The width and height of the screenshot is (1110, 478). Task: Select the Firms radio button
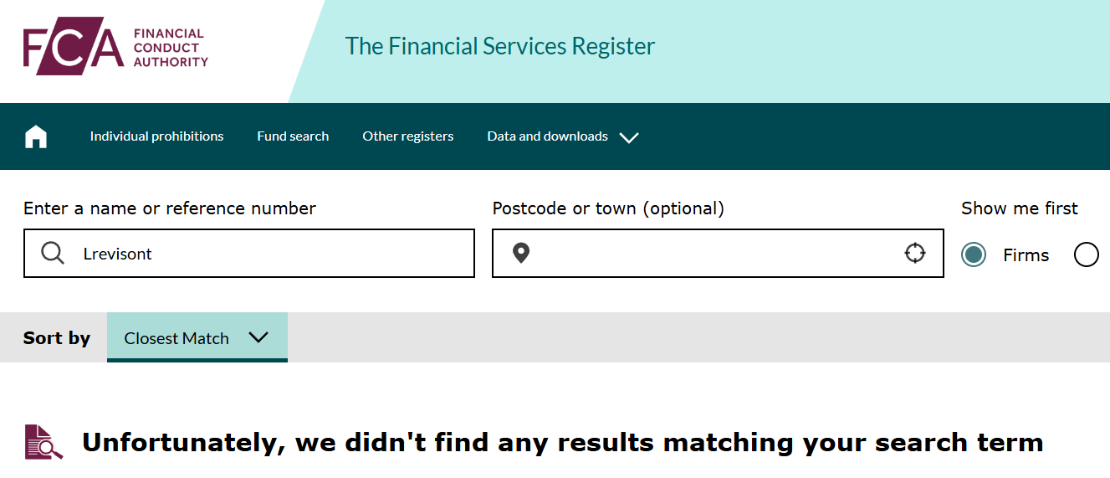click(x=974, y=254)
